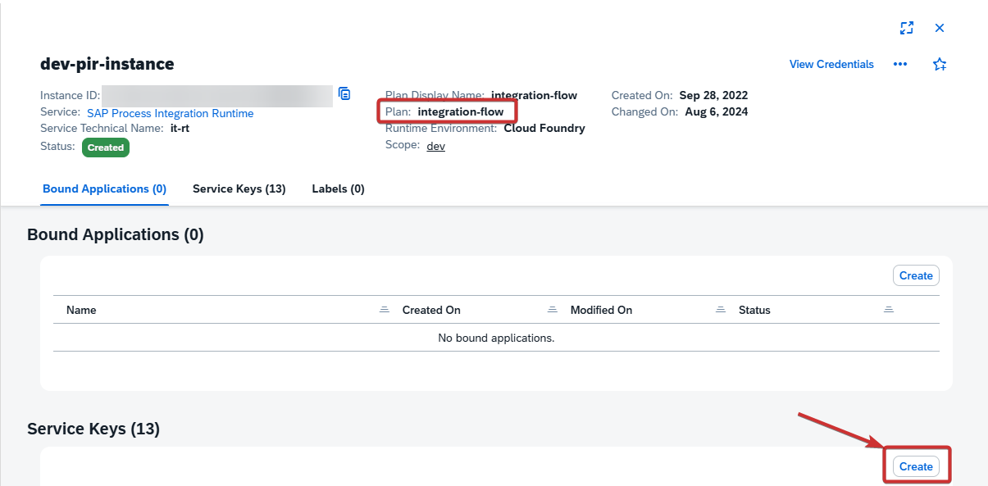Create a new service key

point(916,466)
